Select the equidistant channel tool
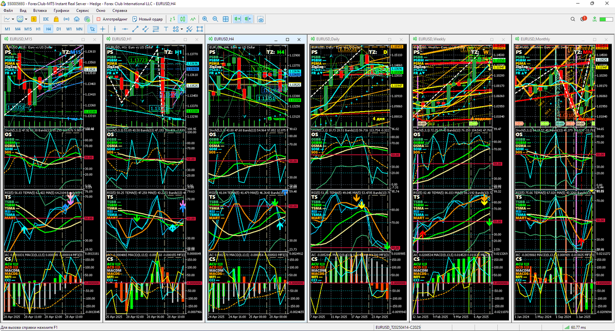Screen dimensions: 615x331 tap(145, 29)
